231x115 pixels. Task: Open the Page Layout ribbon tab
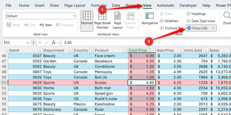[x=75, y=5]
